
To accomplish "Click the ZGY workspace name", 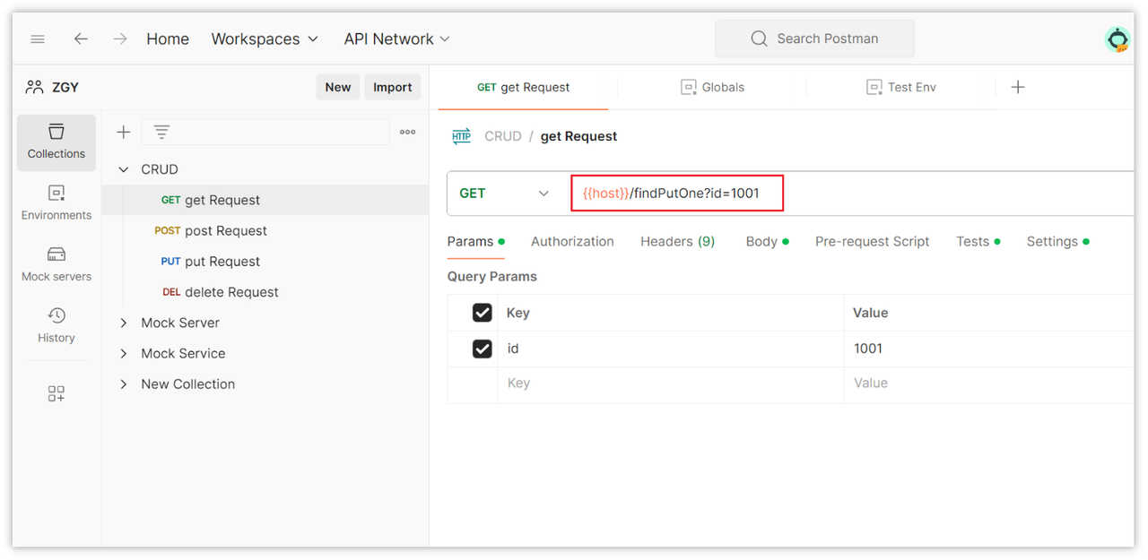I will (65, 87).
